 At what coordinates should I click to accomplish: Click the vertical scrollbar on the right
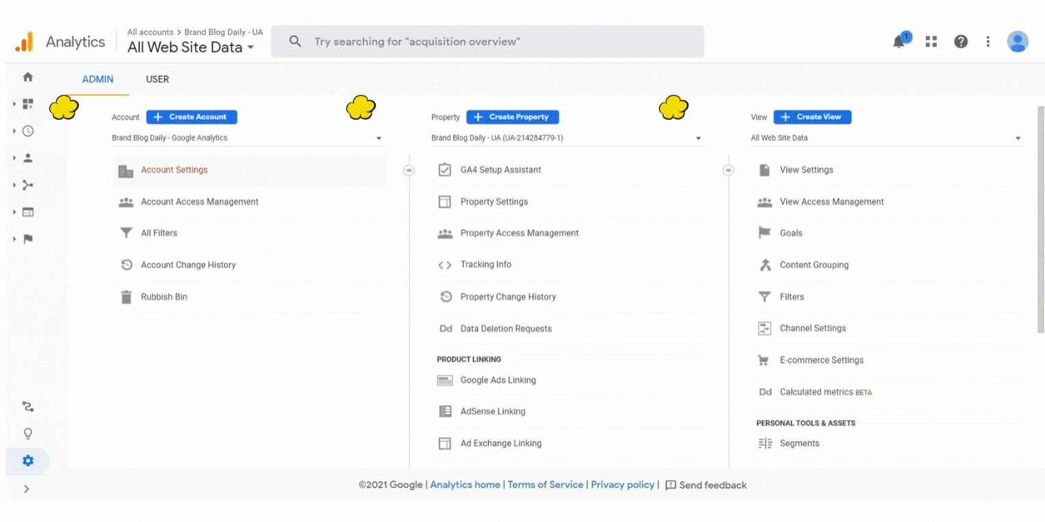[x=1041, y=219]
